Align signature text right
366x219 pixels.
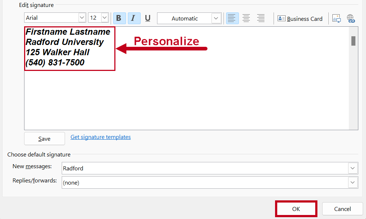tap(260, 18)
